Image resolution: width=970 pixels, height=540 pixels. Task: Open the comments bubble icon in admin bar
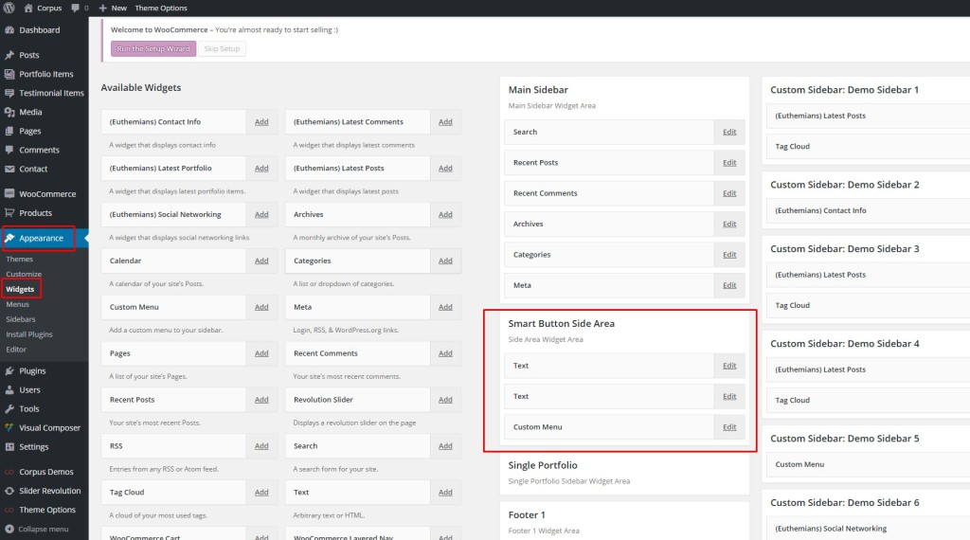pyautogui.click(x=76, y=8)
